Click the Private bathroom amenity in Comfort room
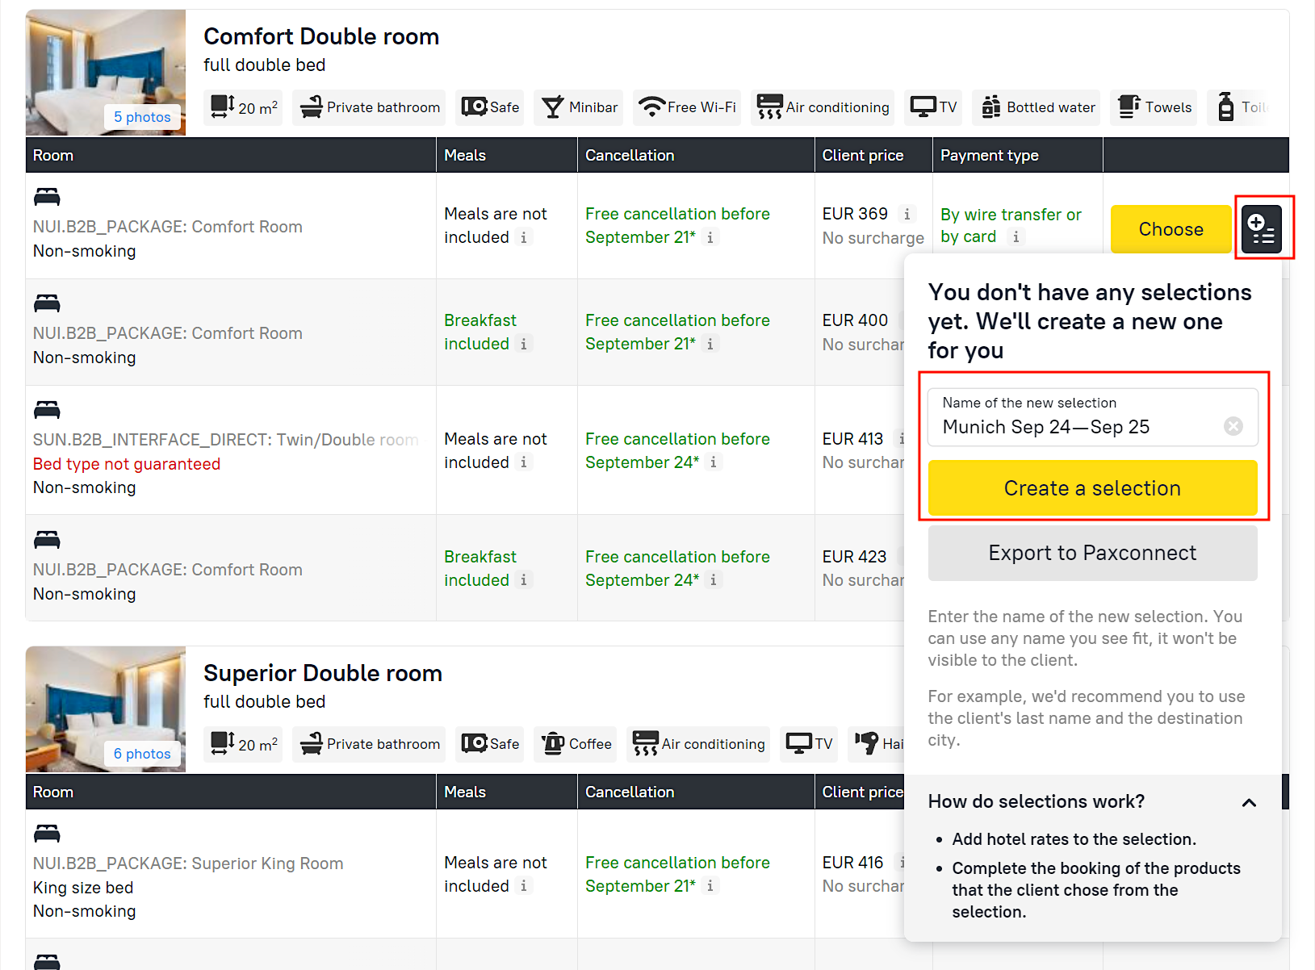Screen dimensions: 1315x970 click(370, 107)
